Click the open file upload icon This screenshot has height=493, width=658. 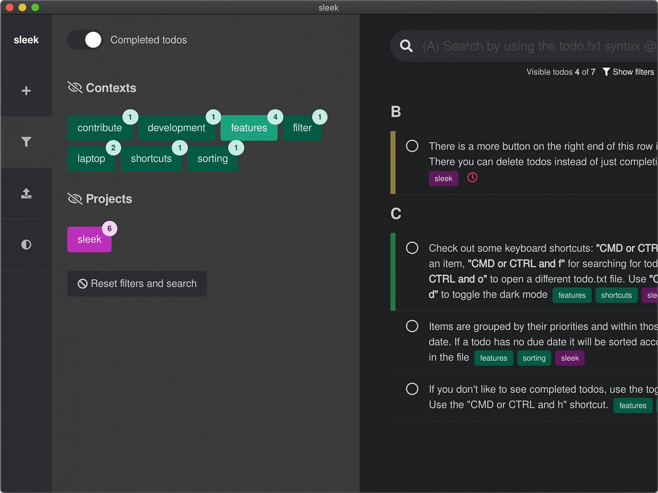pyautogui.click(x=26, y=193)
